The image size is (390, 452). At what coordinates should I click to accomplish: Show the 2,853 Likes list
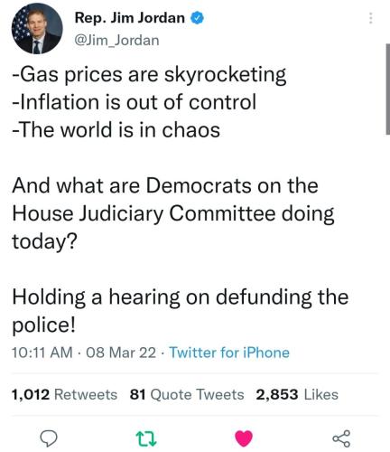pyautogui.click(x=297, y=394)
